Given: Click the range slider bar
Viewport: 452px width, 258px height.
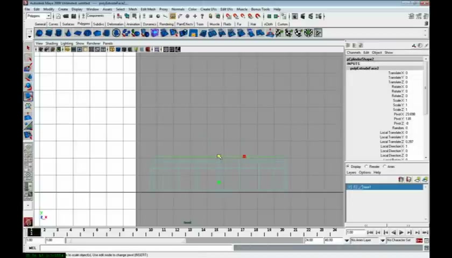Looking at the screenshot, I should [x=126, y=240].
